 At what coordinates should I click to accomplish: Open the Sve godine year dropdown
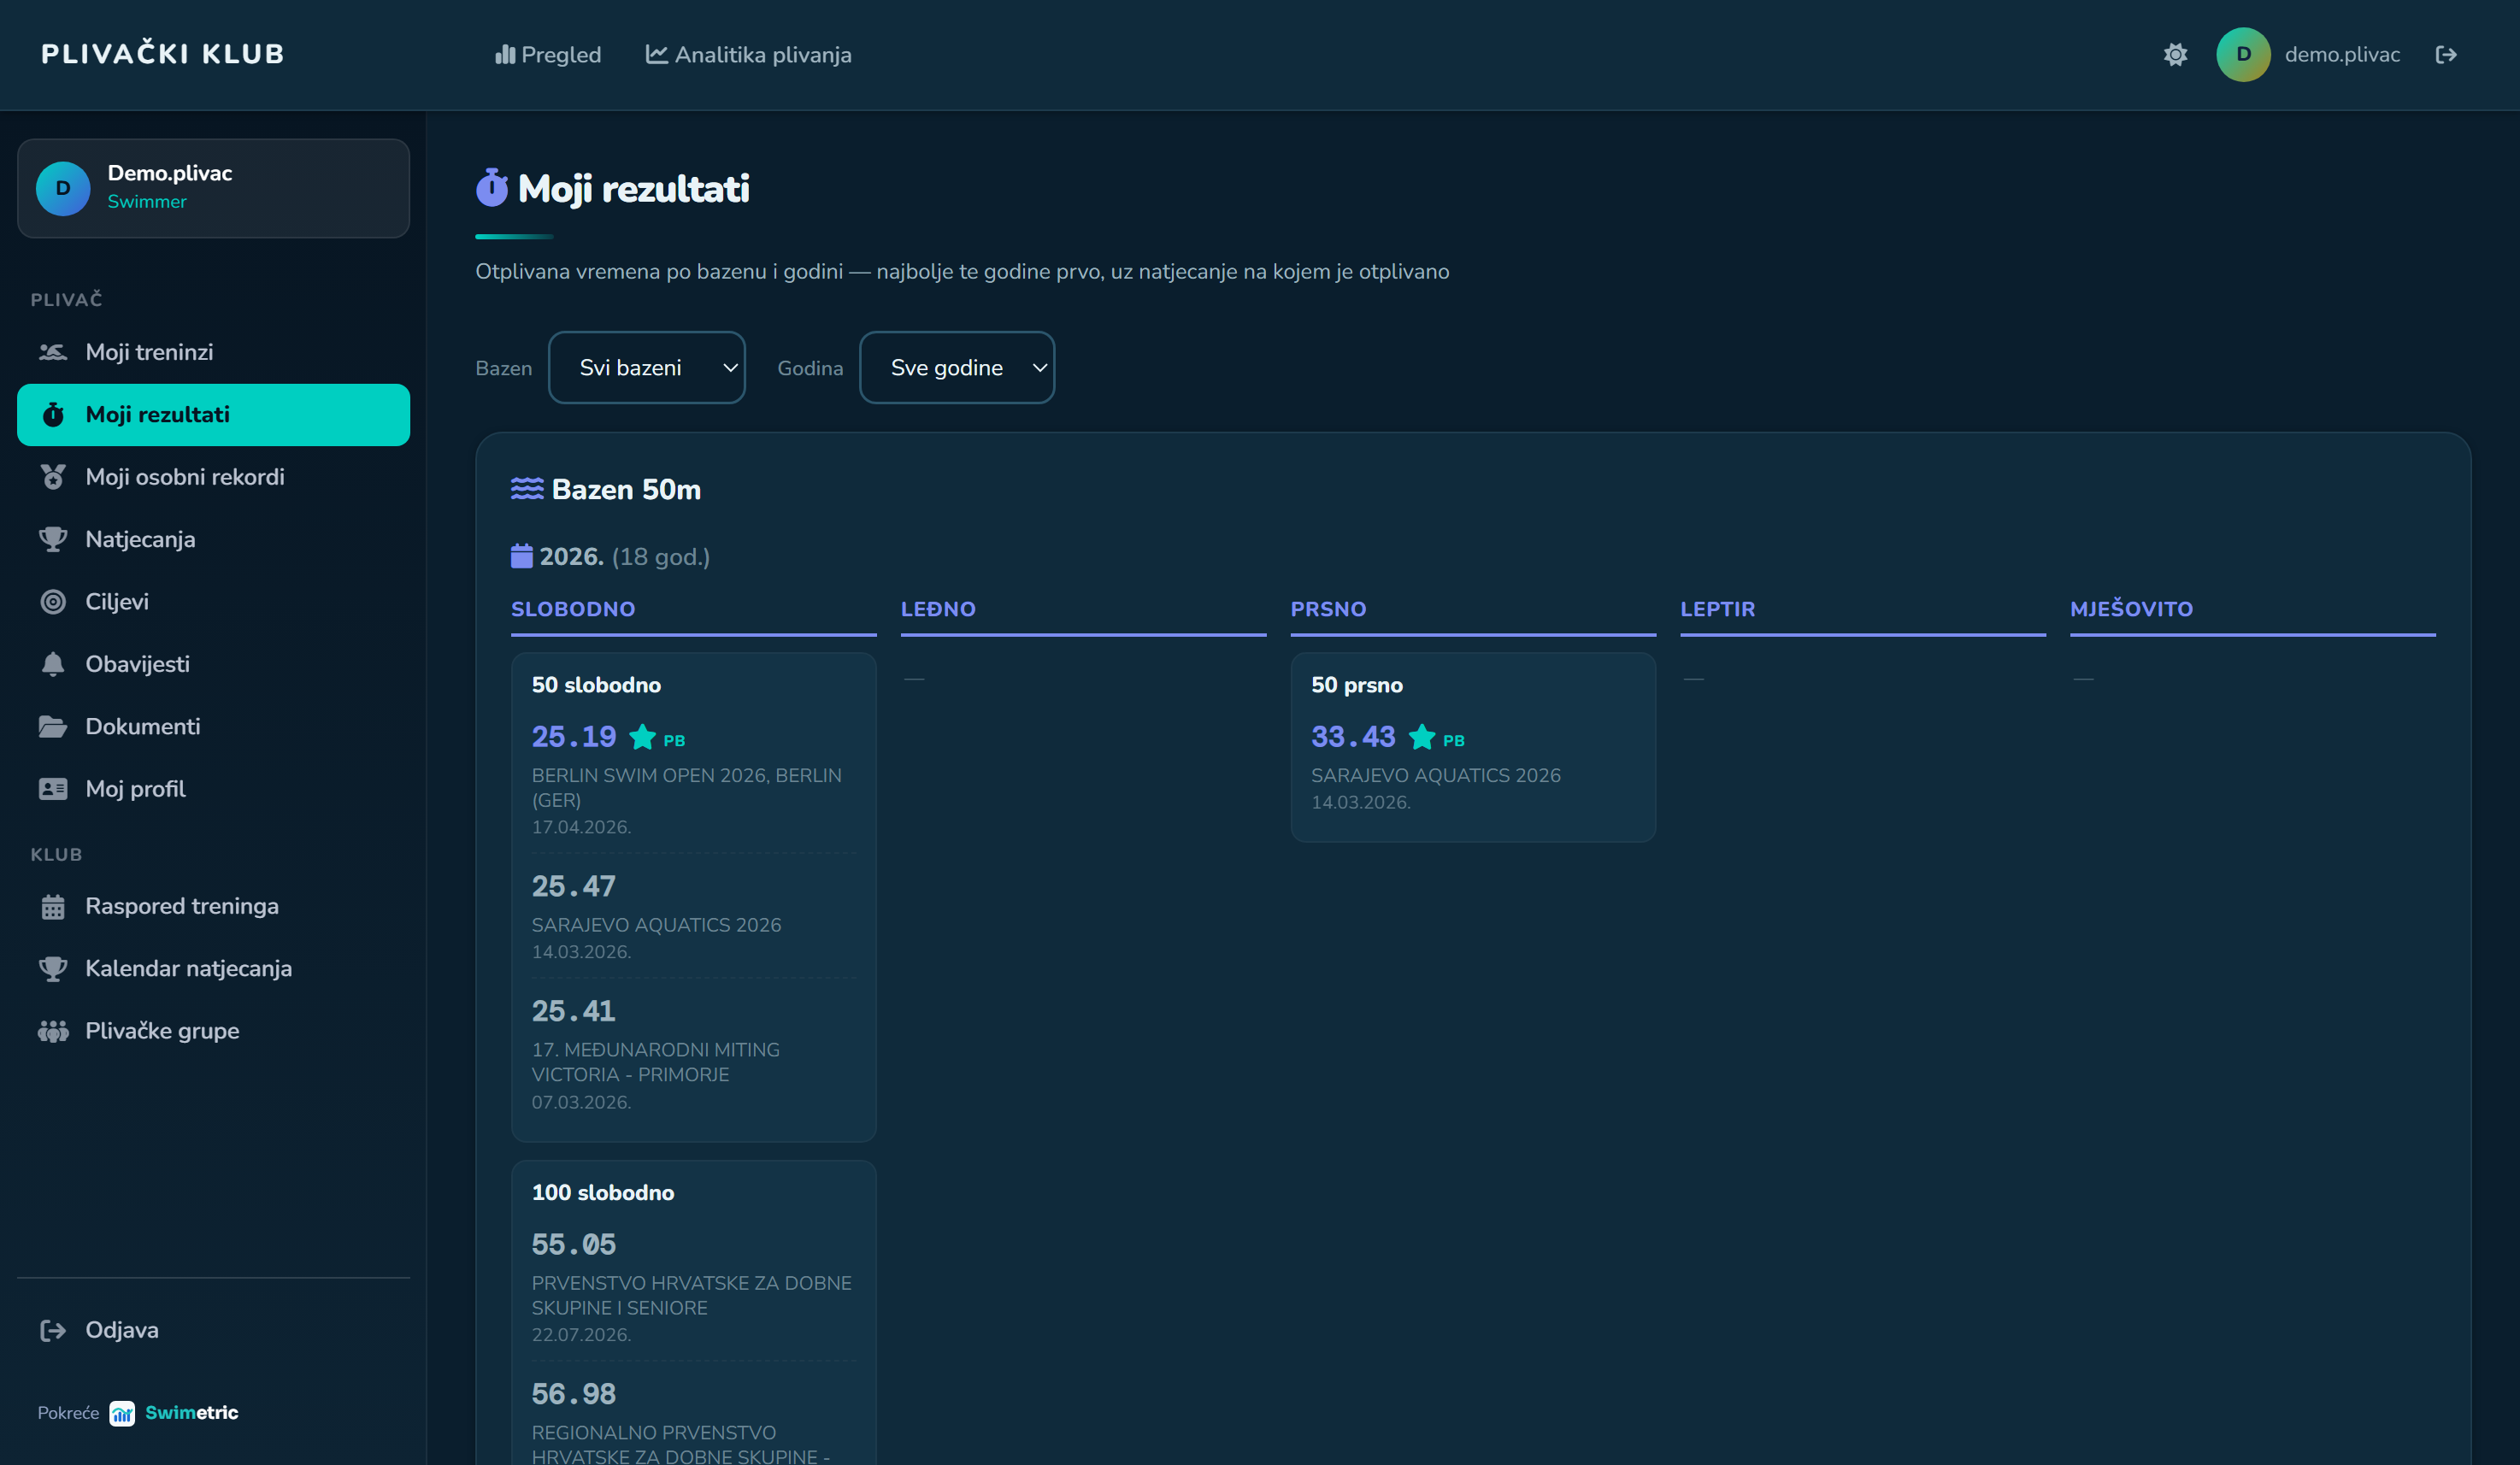click(957, 368)
